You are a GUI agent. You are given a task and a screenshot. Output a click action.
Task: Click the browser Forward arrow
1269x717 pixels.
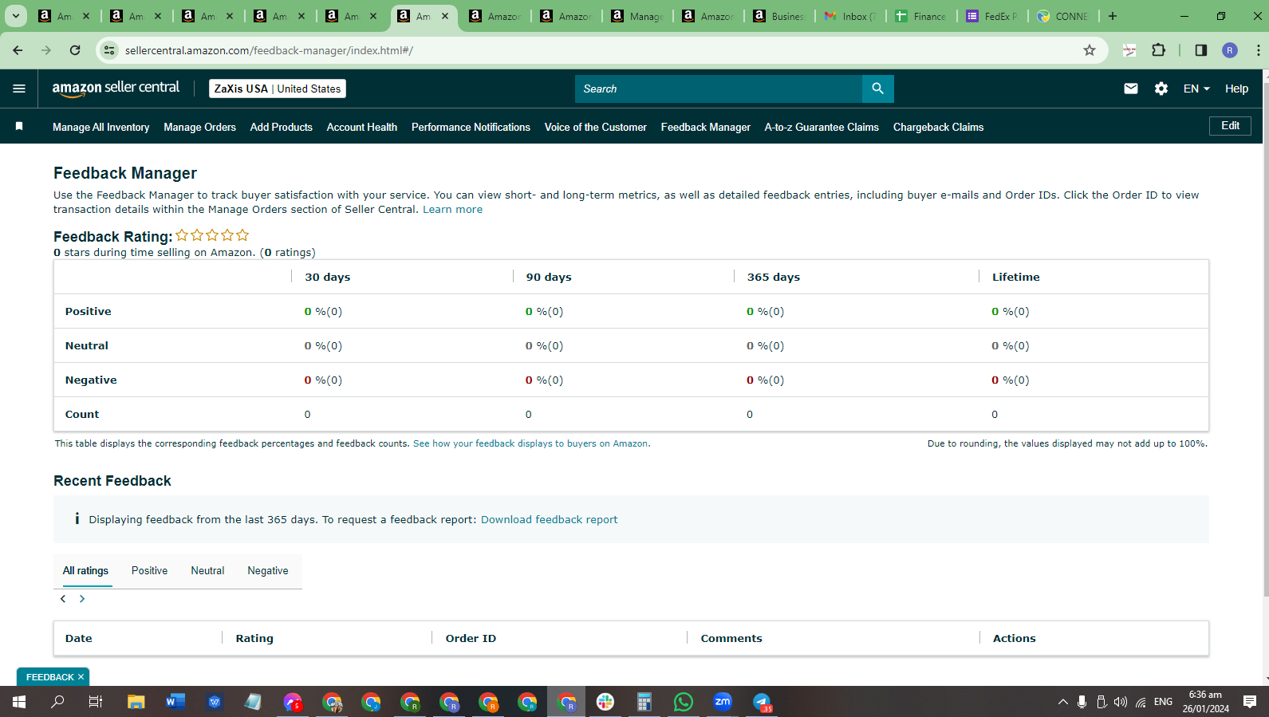[x=46, y=50]
